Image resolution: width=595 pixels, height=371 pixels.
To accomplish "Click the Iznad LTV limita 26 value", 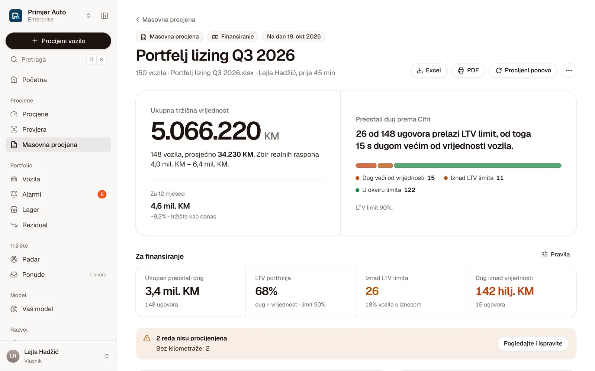I will [372, 291].
